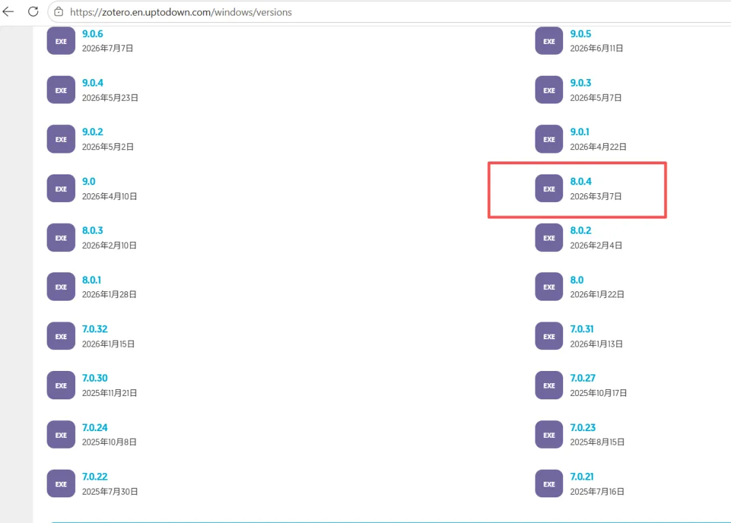Click the date 2026年4月22日
Viewport: 731px width, 523px height.
coord(598,147)
